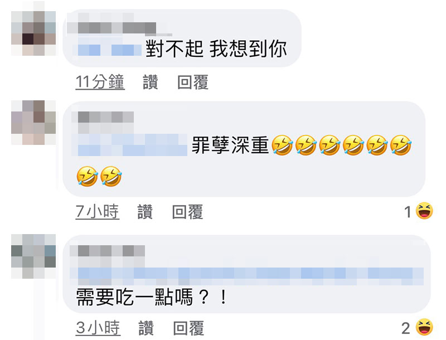Reply to the 罪孽深重 comment

tap(187, 212)
